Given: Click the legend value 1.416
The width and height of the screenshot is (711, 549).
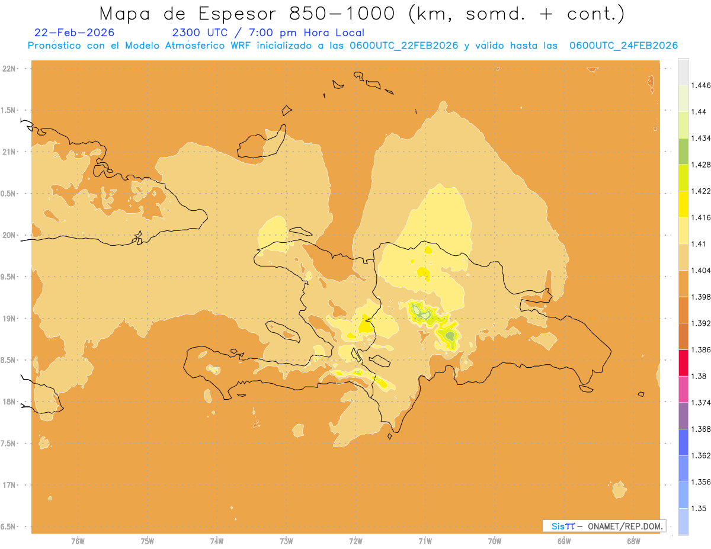Looking at the screenshot, I should click(x=701, y=217).
